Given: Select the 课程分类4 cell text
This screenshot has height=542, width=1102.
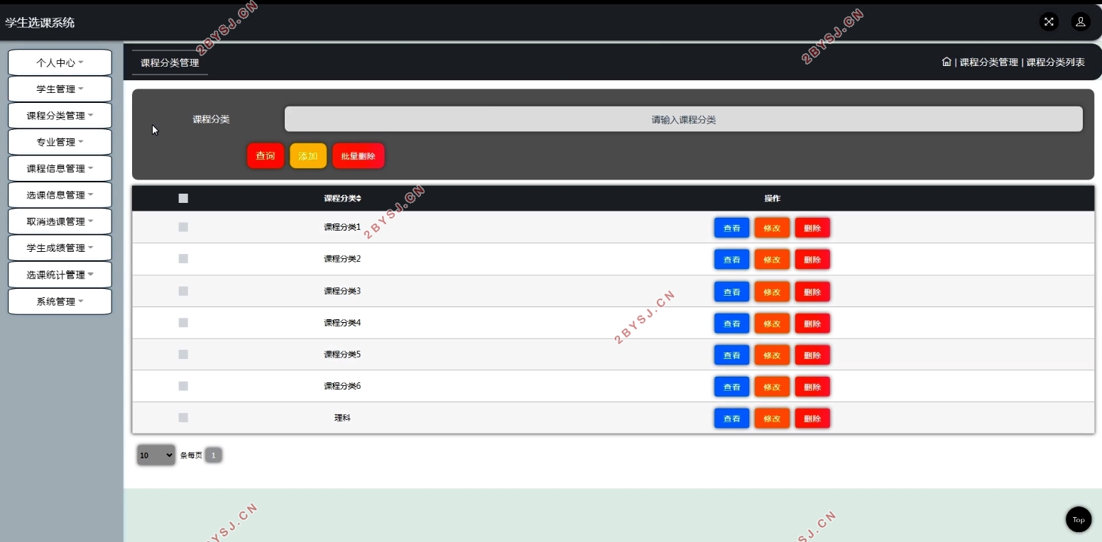Looking at the screenshot, I should pos(342,323).
